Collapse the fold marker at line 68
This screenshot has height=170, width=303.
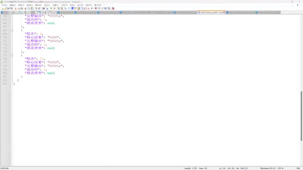click(x=12, y=30)
